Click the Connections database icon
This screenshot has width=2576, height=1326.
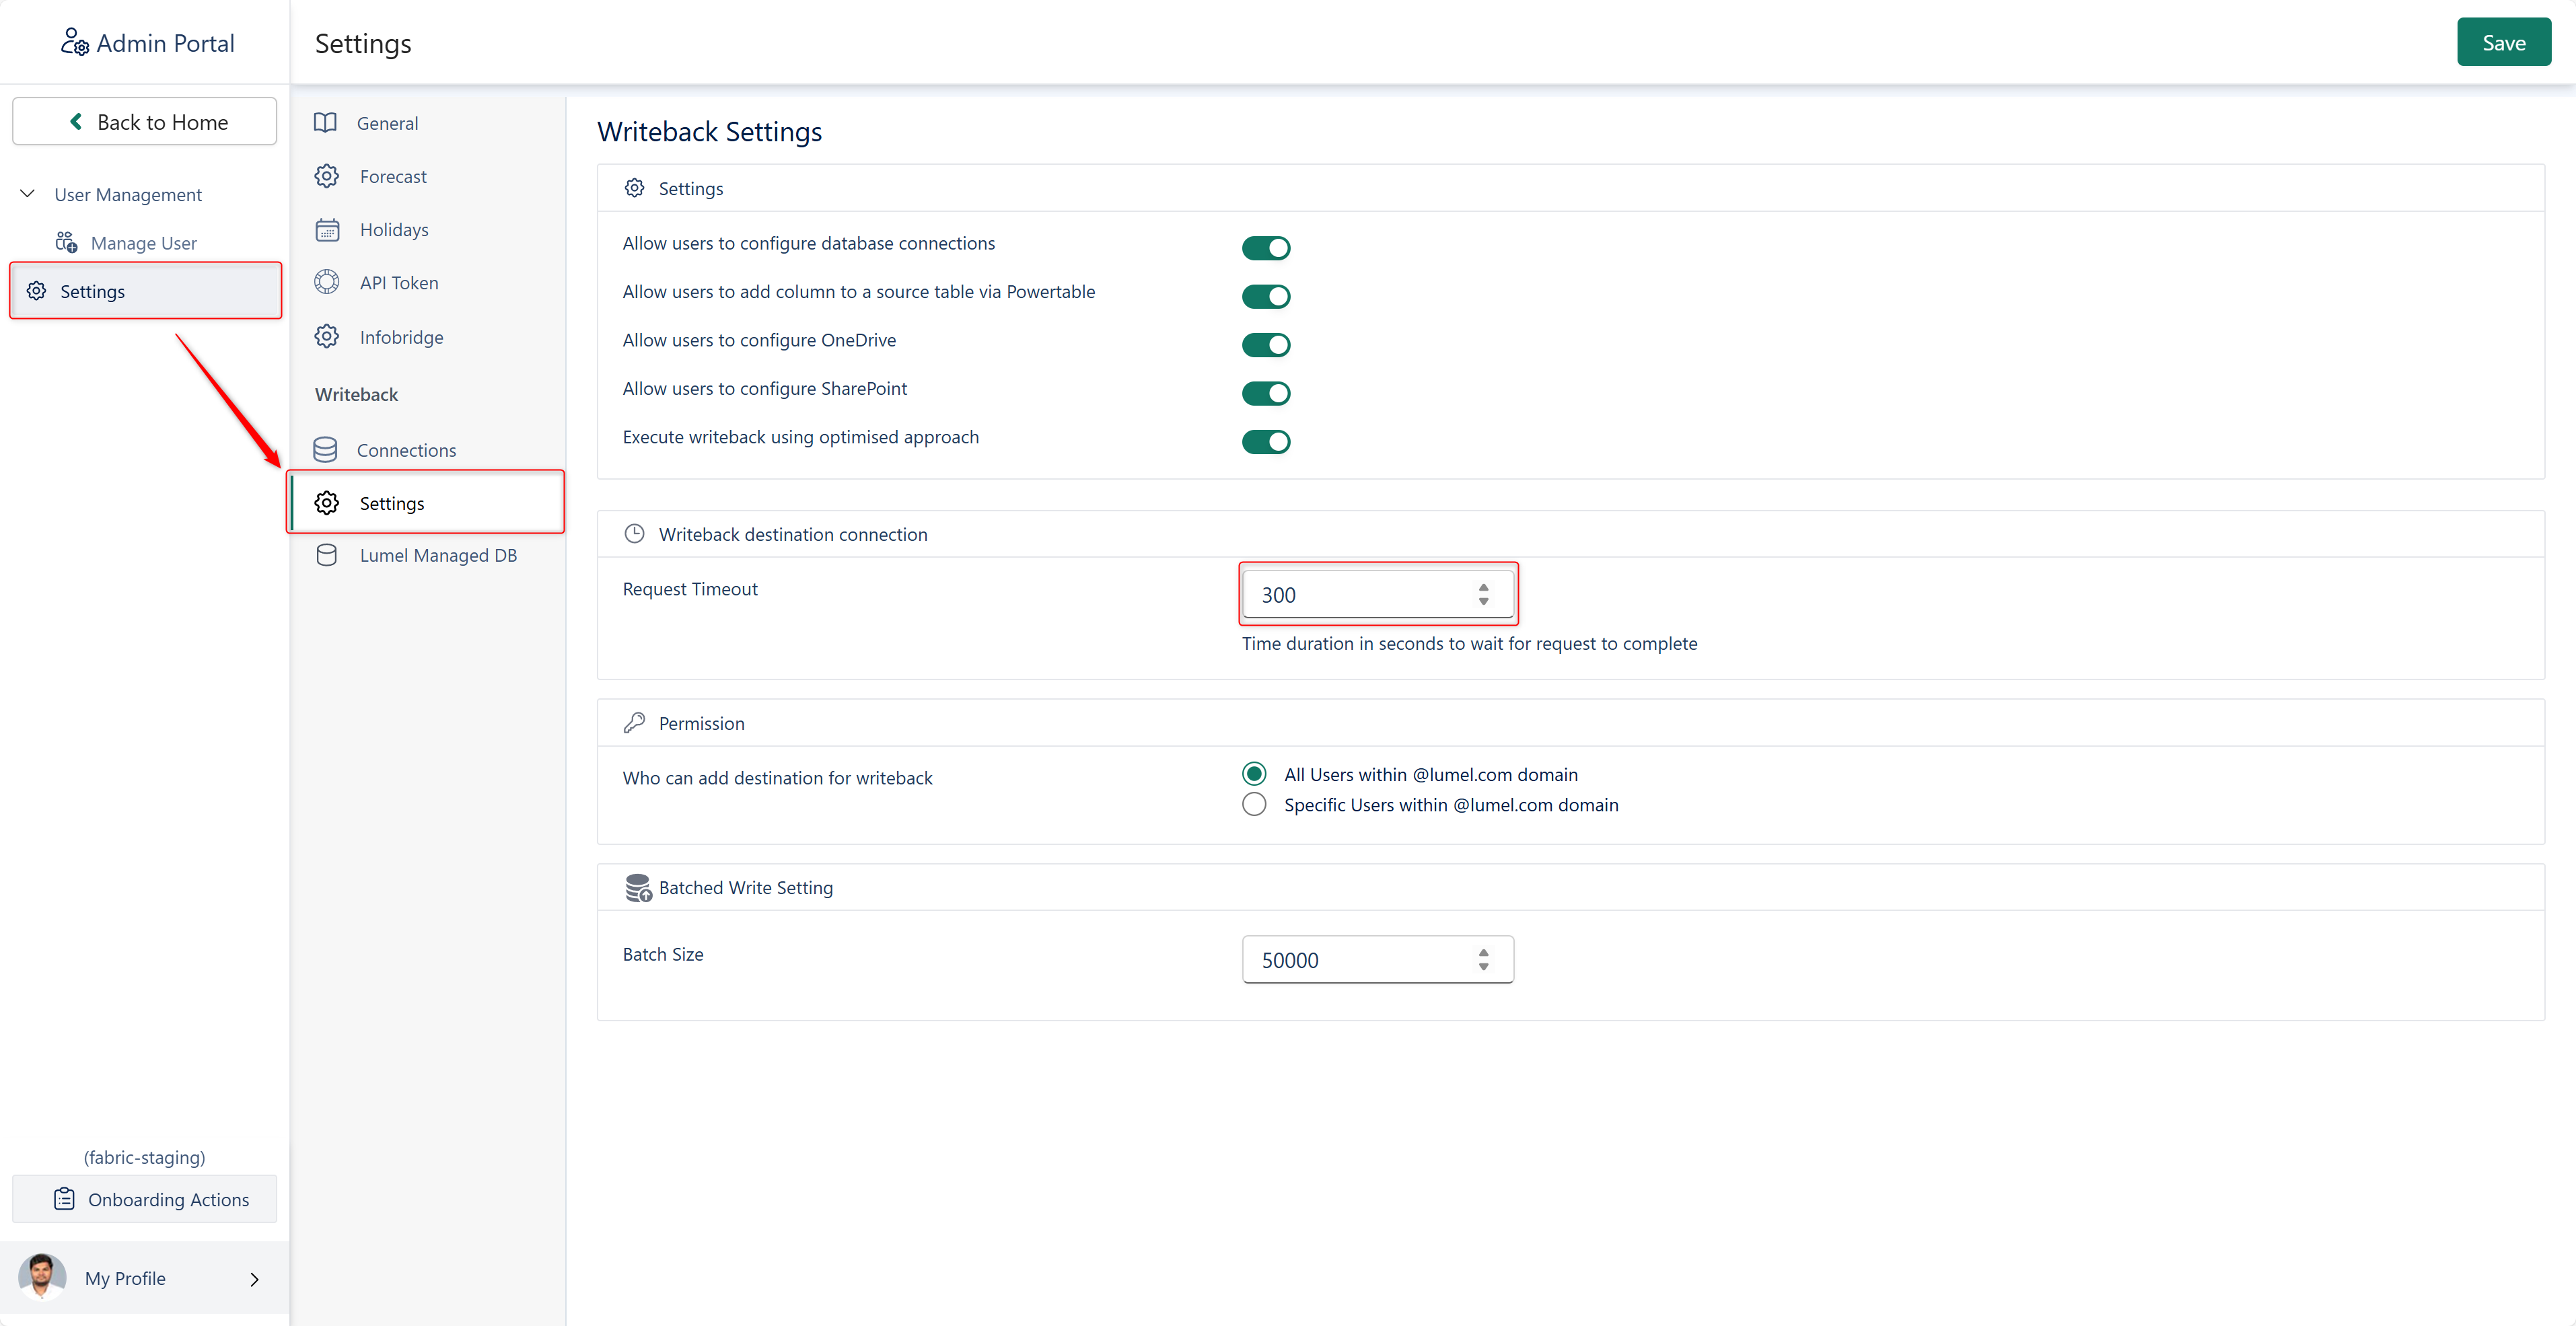point(325,450)
